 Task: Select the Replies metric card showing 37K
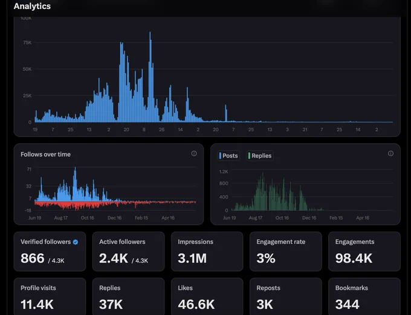tap(128, 296)
